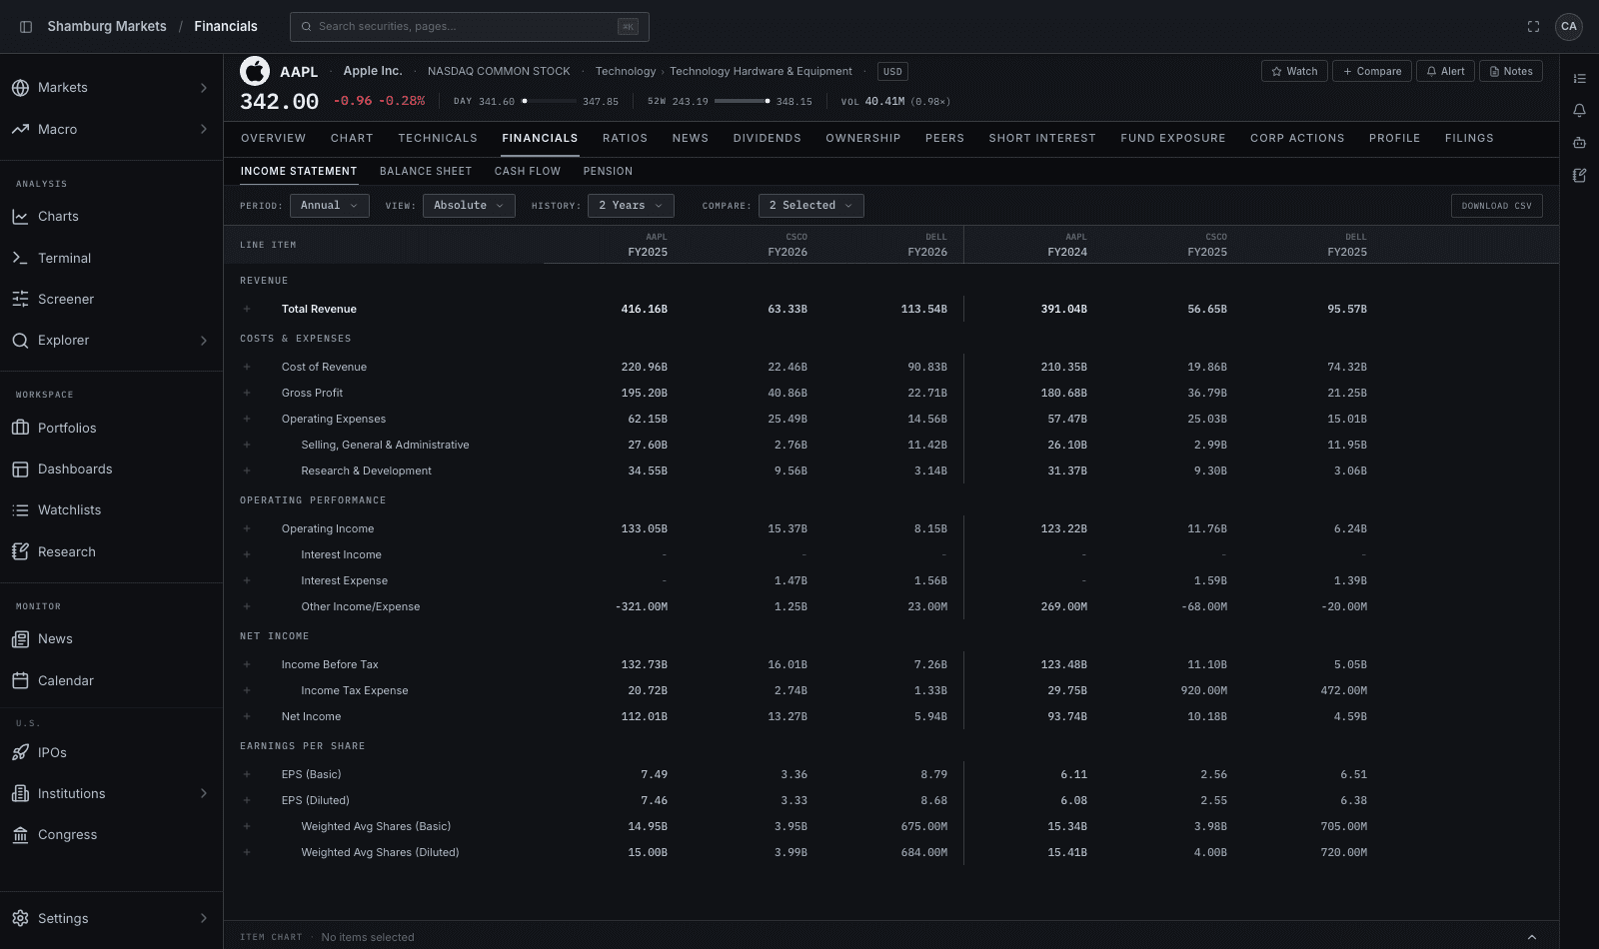Expand the Item Chart bottom panel
1599x949 pixels.
(x=1532, y=937)
